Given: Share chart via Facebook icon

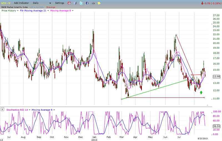Looking at the screenshot, I should 87,3.
